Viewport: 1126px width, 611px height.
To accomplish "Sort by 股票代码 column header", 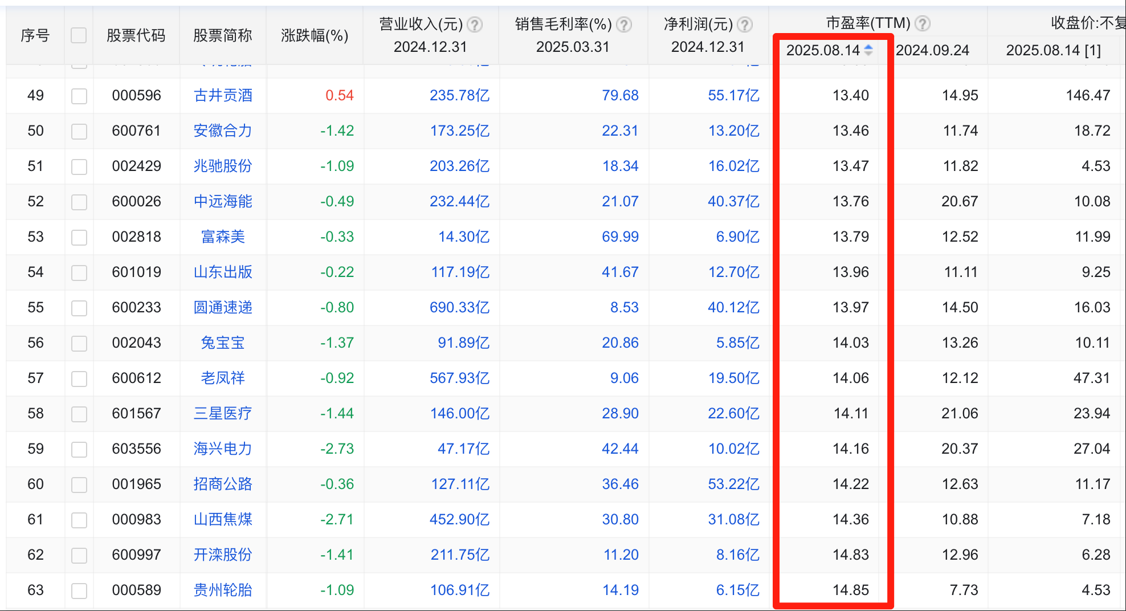I will 136,35.
